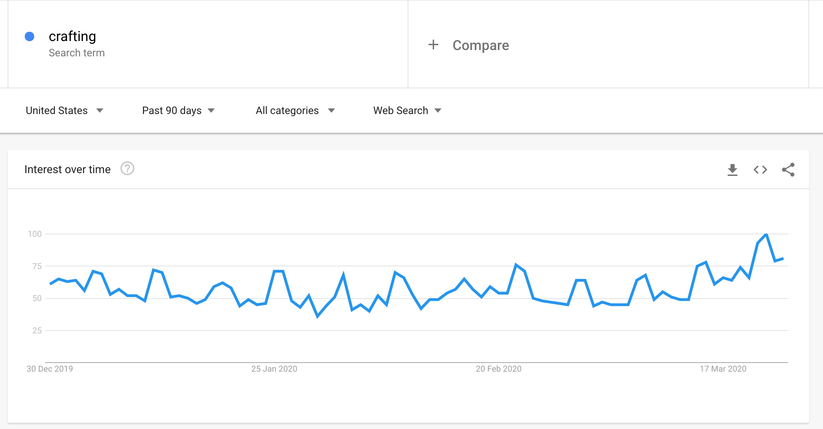Select the 20 Feb 2020 axis label

click(x=498, y=369)
